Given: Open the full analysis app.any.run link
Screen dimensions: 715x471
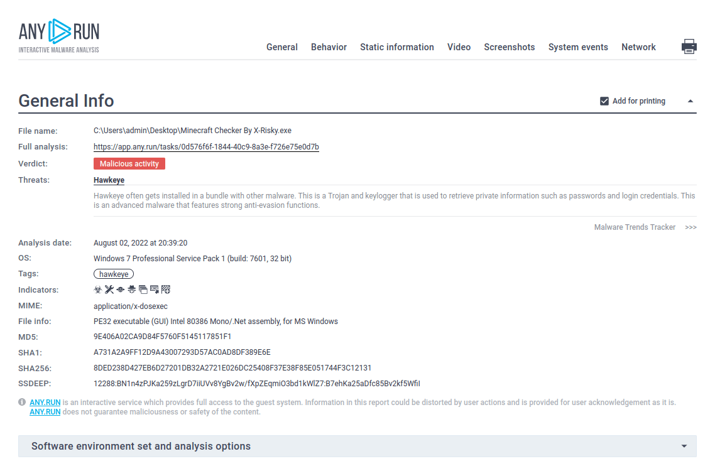Looking at the screenshot, I should [x=206, y=147].
